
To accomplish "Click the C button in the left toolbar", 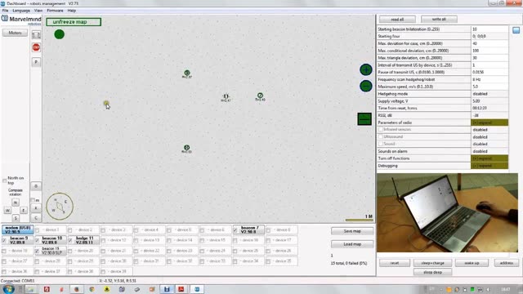I will pos(36,218).
